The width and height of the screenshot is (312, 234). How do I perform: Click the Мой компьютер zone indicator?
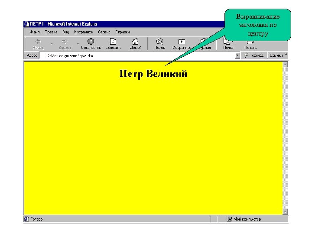[x=244, y=219]
